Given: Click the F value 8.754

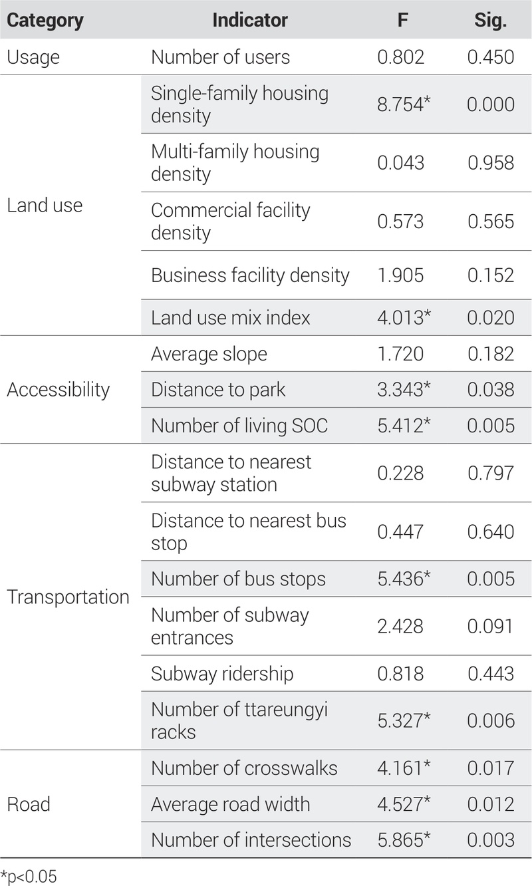Looking at the screenshot, I should 404,104.
